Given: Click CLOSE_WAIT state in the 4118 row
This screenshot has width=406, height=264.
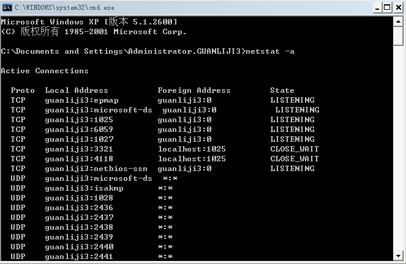Looking at the screenshot, I should pos(295,159).
